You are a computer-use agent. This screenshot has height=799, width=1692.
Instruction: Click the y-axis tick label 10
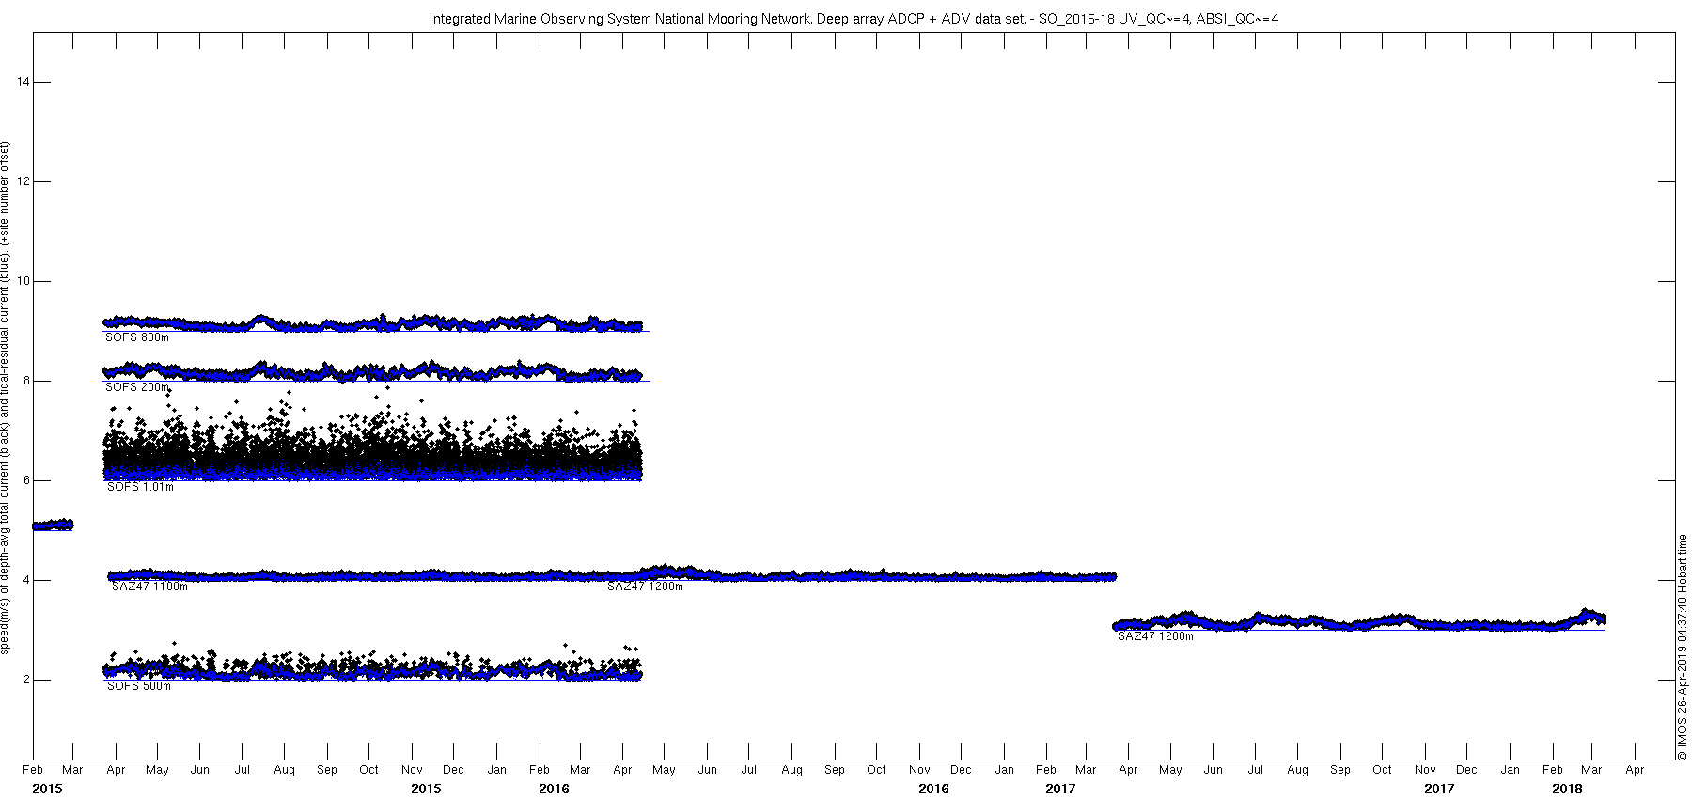23,281
